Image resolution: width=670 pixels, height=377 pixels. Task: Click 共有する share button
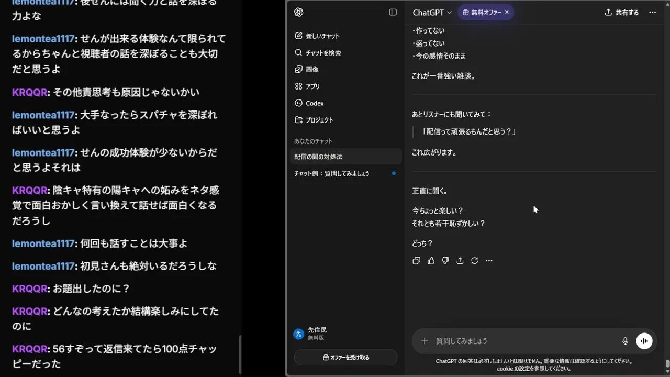click(x=622, y=13)
